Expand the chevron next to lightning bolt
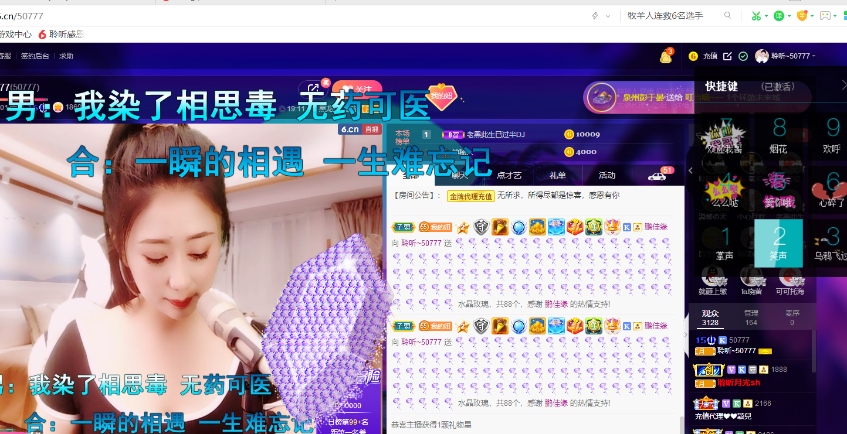 (608, 16)
